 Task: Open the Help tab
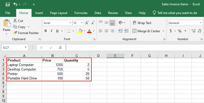(x=142, y=13)
